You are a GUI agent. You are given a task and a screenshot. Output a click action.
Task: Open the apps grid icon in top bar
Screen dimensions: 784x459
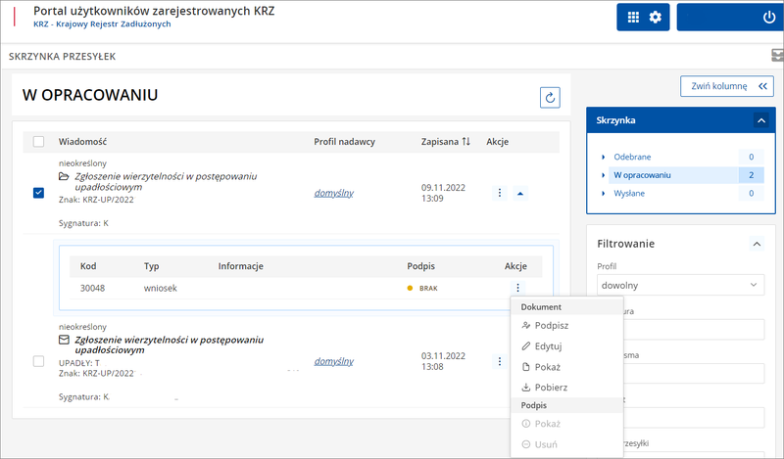(x=633, y=18)
